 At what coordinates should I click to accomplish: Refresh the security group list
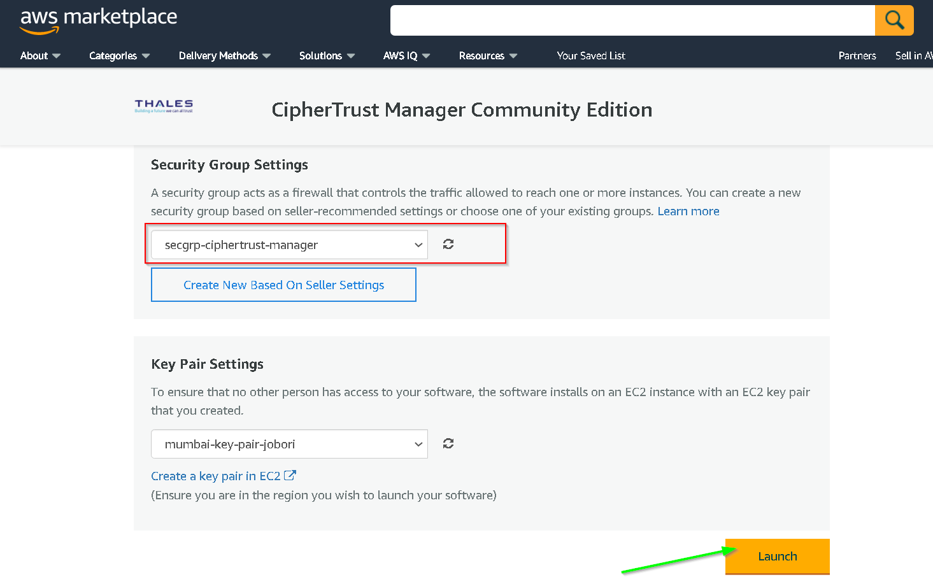coord(448,244)
